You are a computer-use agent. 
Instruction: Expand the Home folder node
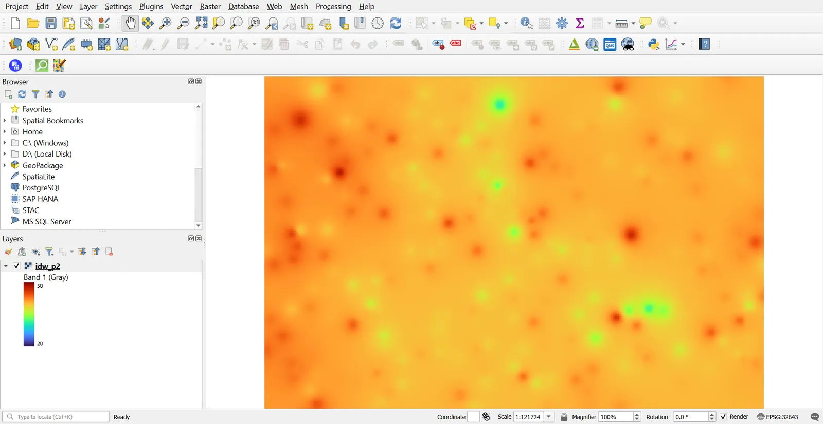pos(5,131)
